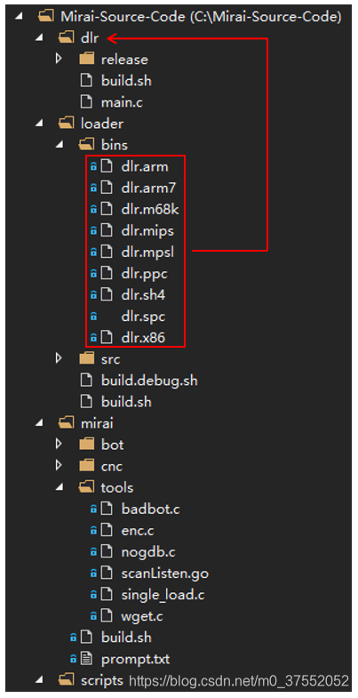This screenshot has height=698, width=358.
Task: Collapse the tools folder arrow
Action: (60, 487)
